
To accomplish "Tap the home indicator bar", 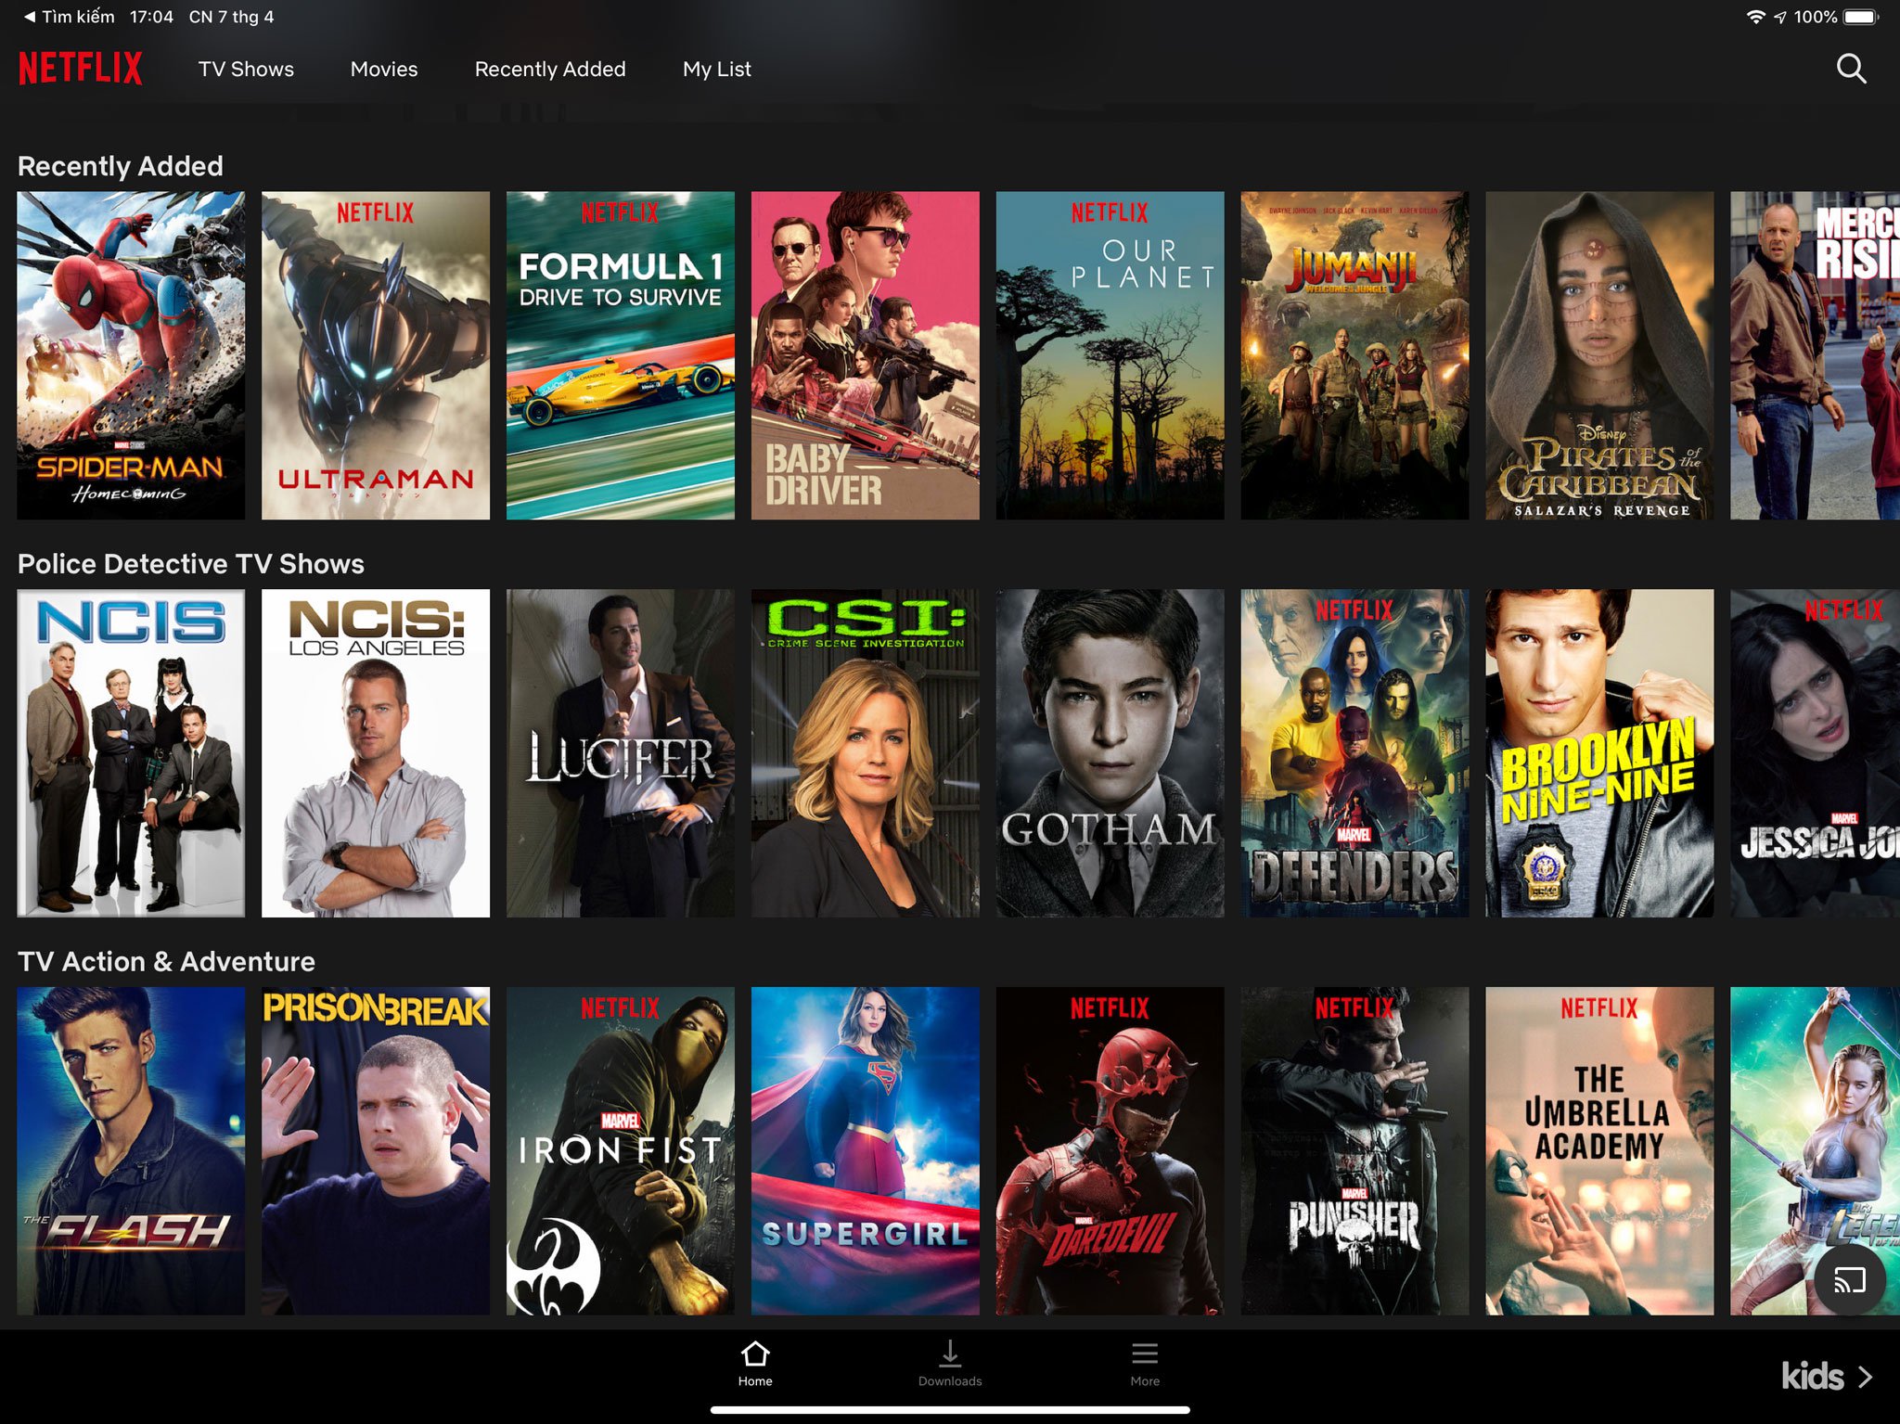I will pyautogui.click(x=950, y=1410).
